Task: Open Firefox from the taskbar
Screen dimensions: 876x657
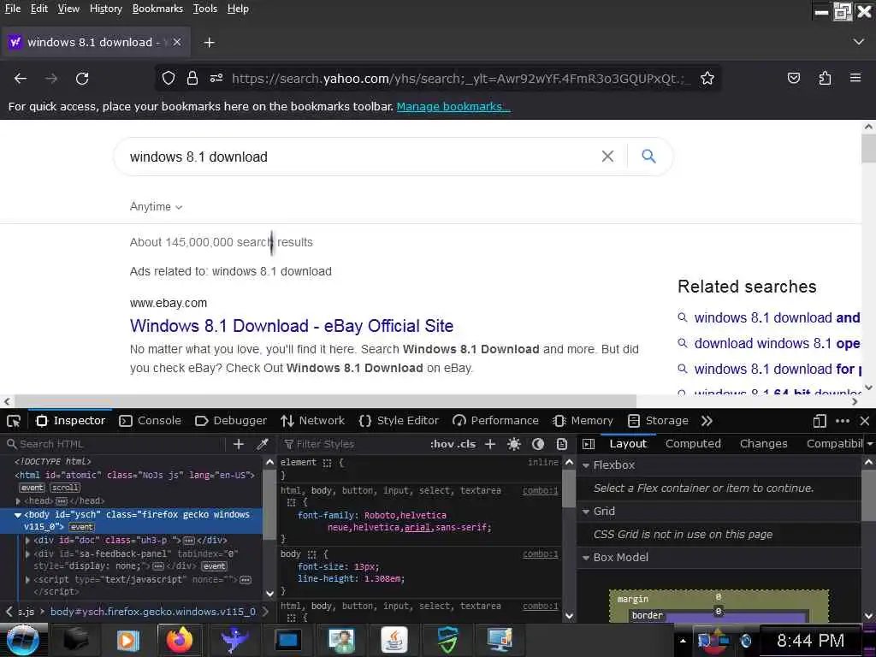Action: [x=180, y=640]
